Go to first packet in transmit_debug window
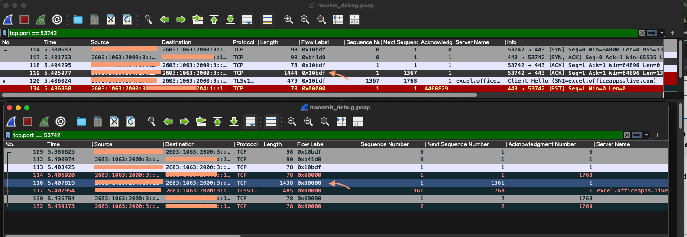687x237 pixels. 217,122
